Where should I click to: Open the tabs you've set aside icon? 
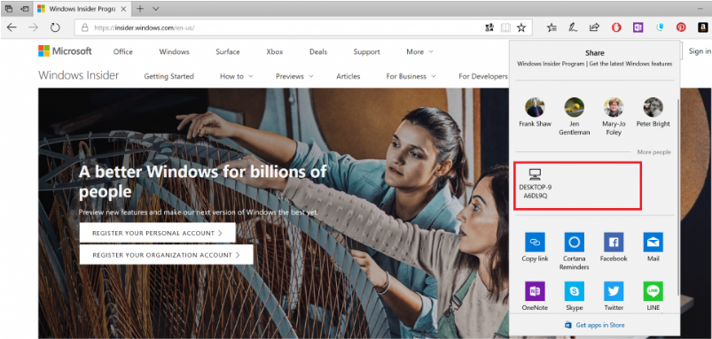click(9, 9)
